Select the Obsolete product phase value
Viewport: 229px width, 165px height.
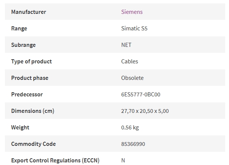pos(132,78)
